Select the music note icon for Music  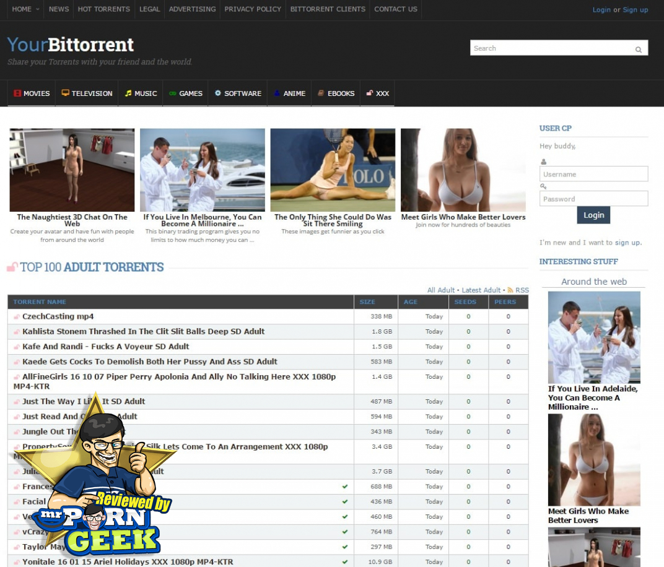(128, 93)
